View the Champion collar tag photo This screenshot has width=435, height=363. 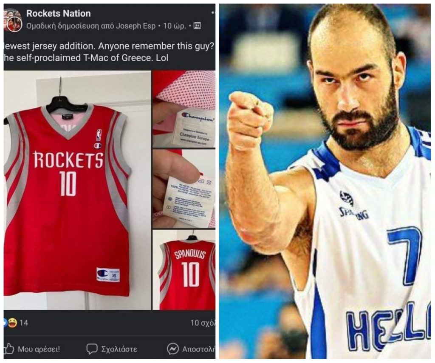(184, 109)
